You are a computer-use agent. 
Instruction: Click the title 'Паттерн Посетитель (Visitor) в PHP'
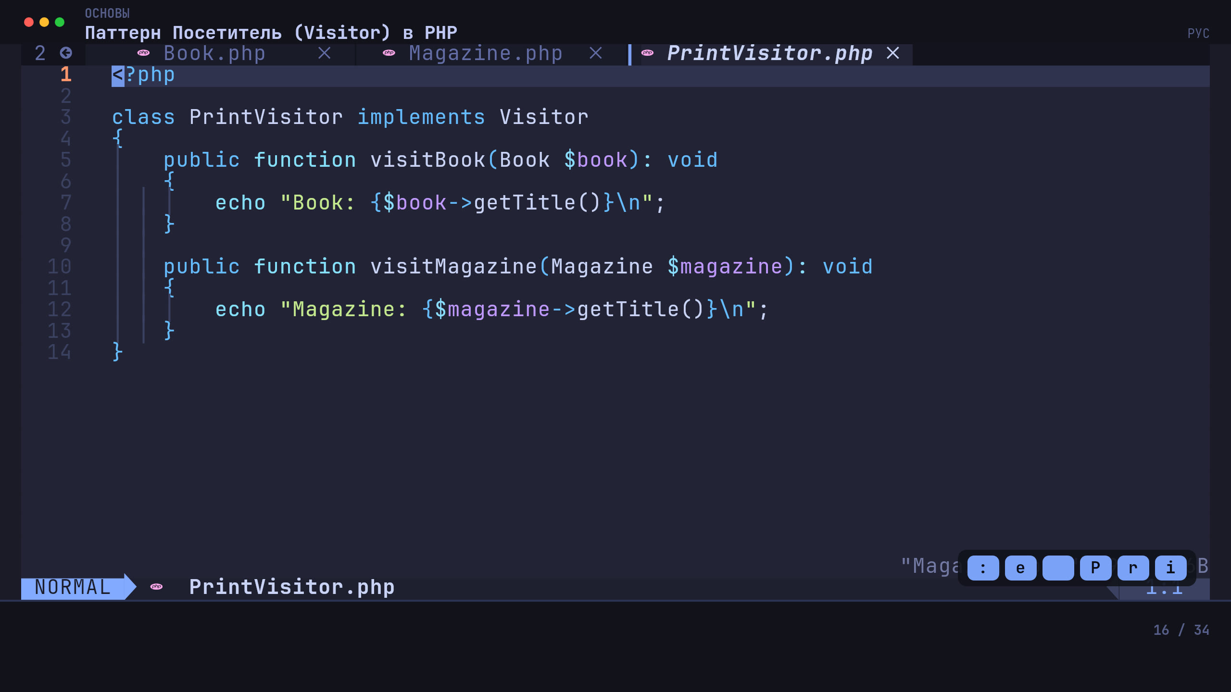pyautogui.click(x=271, y=33)
